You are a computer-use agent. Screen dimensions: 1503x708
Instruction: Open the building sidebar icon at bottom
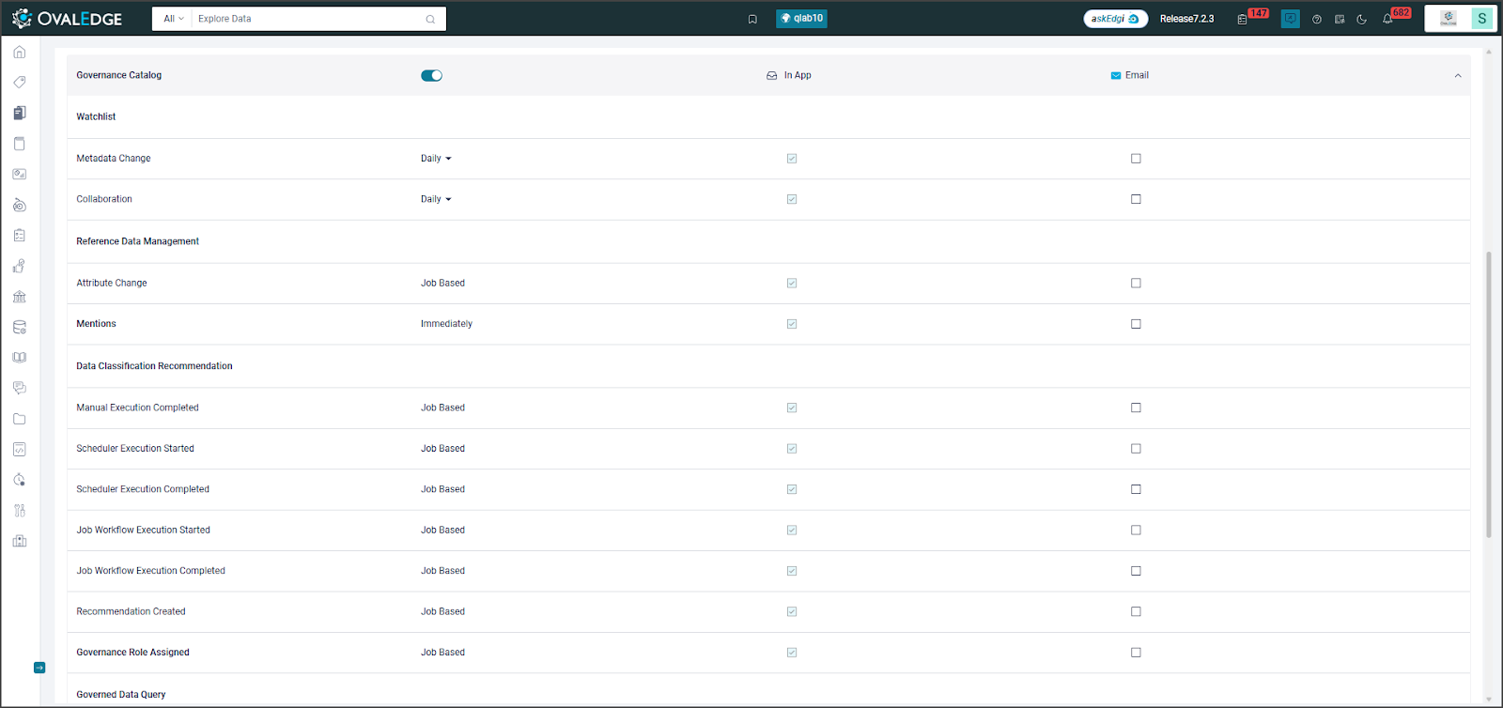(20, 541)
